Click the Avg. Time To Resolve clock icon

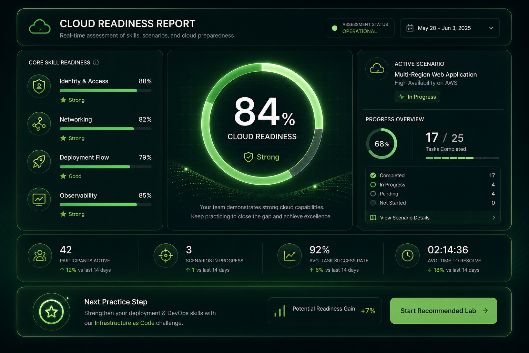(x=408, y=255)
